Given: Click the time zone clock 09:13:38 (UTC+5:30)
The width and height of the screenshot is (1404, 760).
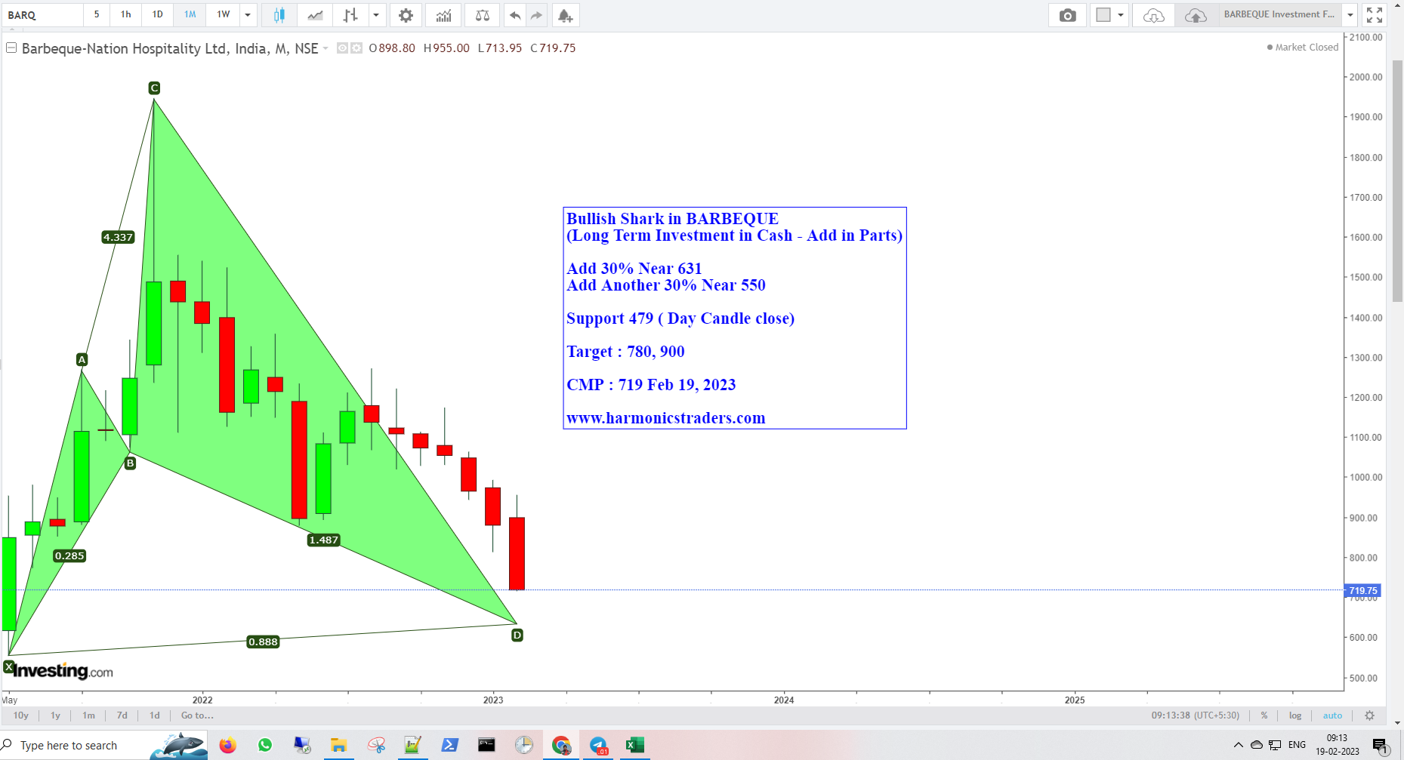Looking at the screenshot, I should [x=1196, y=715].
